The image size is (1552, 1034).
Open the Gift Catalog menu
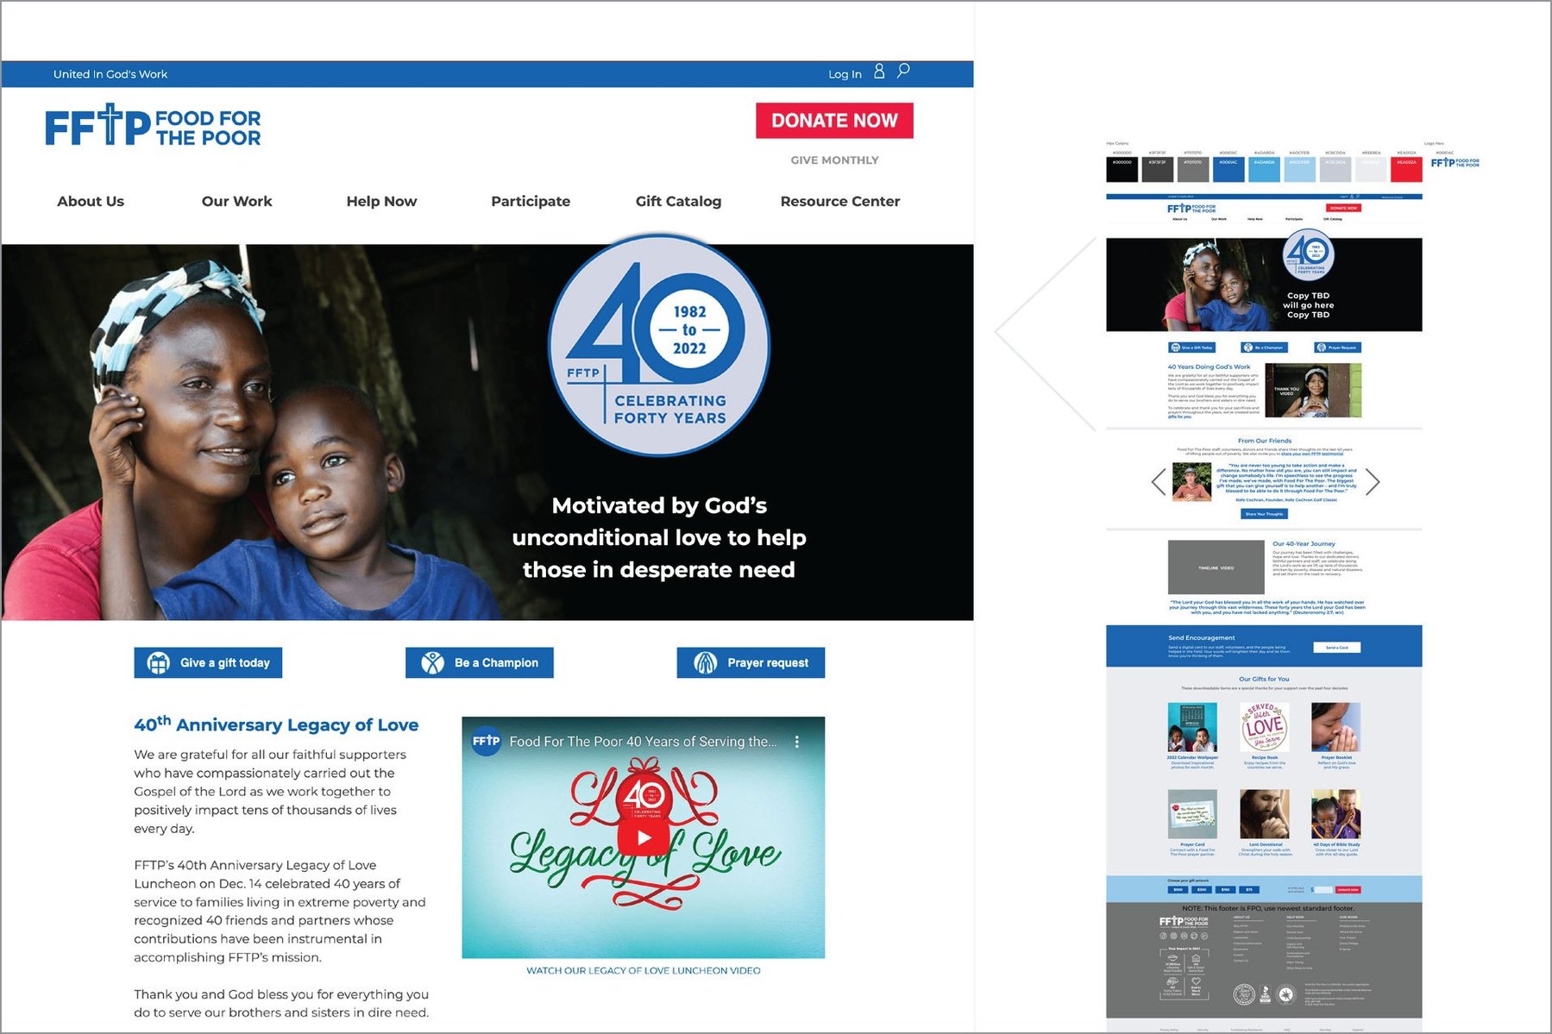click(x=678, y=201)
